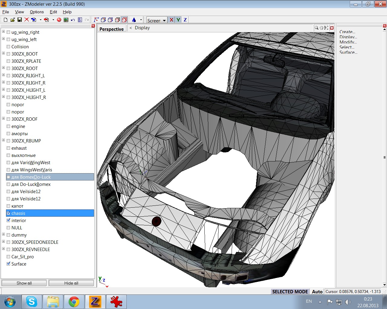The image size is (387, 309).
Task: Save the model with floppy disk icon
Action: [20, 20]
